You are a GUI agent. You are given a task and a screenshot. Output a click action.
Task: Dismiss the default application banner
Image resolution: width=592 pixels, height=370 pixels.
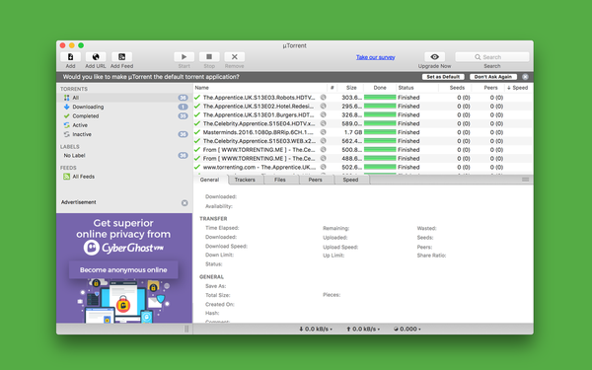point(525,77)
